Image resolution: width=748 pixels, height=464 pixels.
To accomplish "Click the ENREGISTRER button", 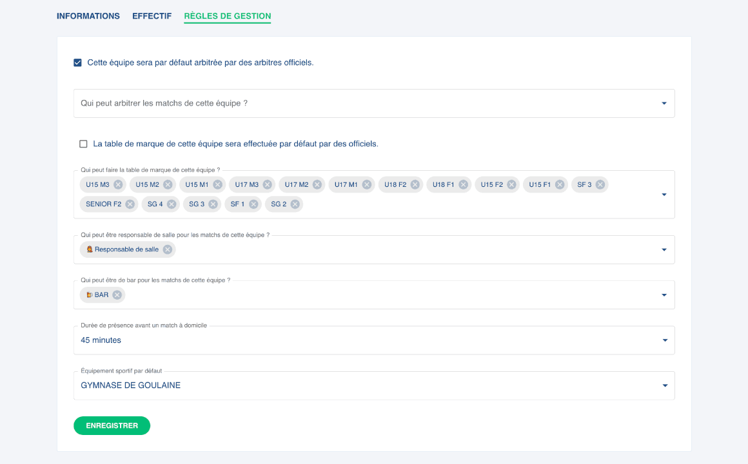I will click(112, 426).
